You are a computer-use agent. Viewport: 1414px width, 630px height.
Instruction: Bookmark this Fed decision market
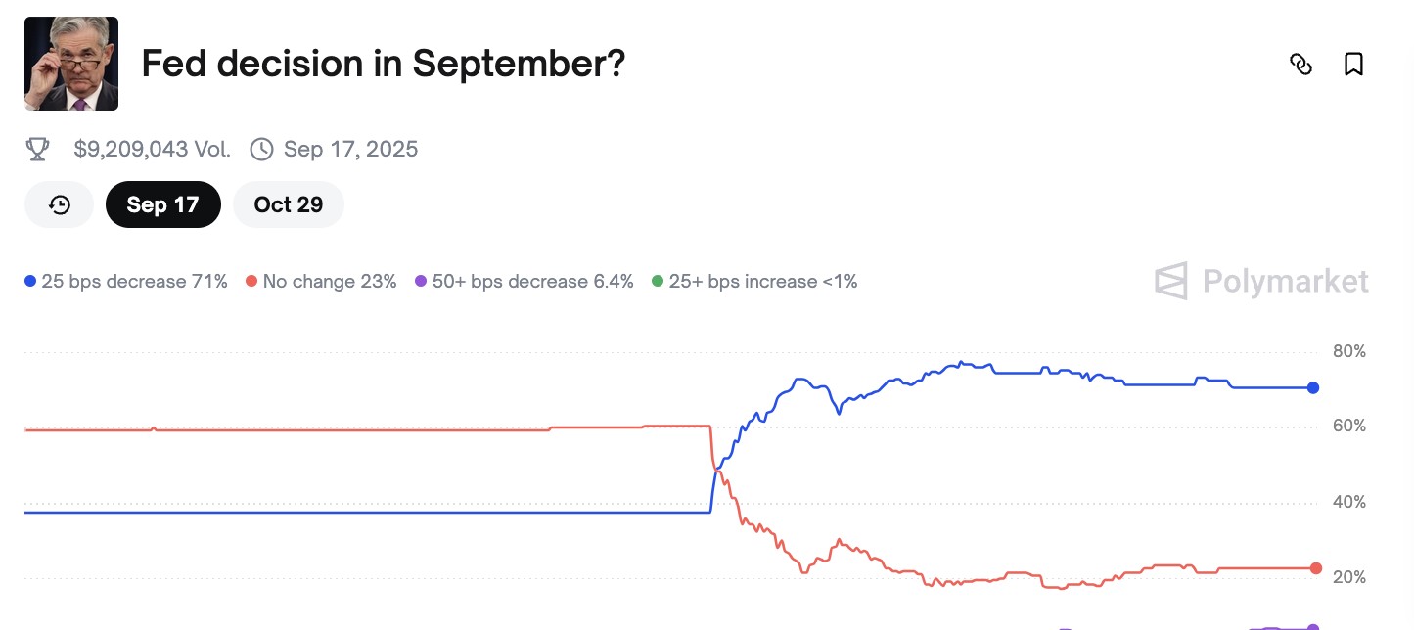(x=1353, y=65)
